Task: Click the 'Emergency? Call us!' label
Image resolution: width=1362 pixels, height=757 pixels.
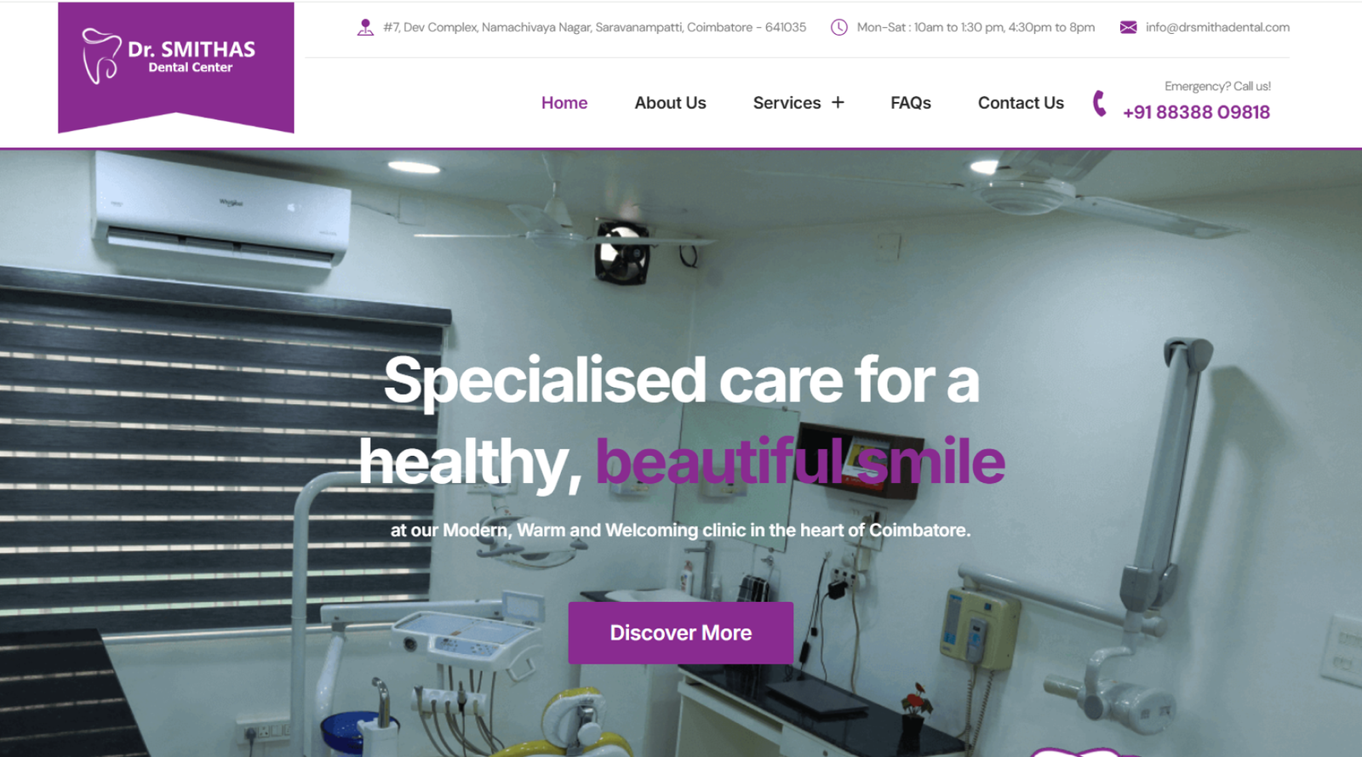Action: point(1217,86)
